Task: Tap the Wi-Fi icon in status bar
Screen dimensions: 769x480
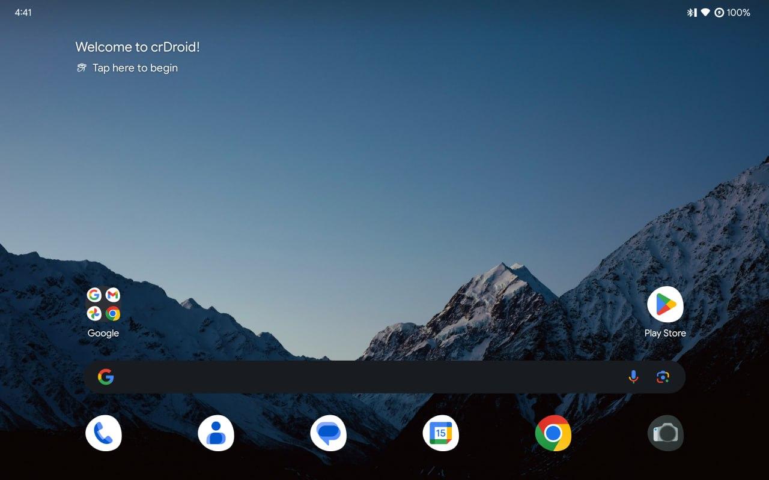Action: tap(705, 13)
